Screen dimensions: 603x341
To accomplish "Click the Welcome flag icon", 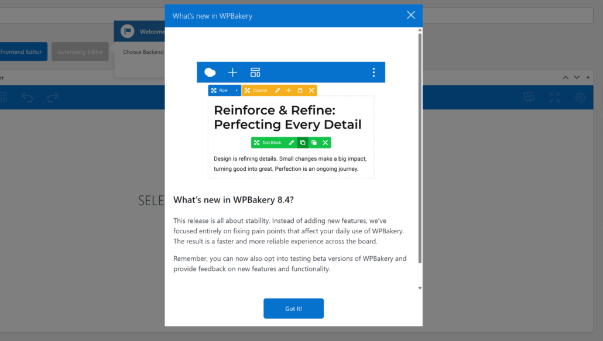I will [127, 32].
